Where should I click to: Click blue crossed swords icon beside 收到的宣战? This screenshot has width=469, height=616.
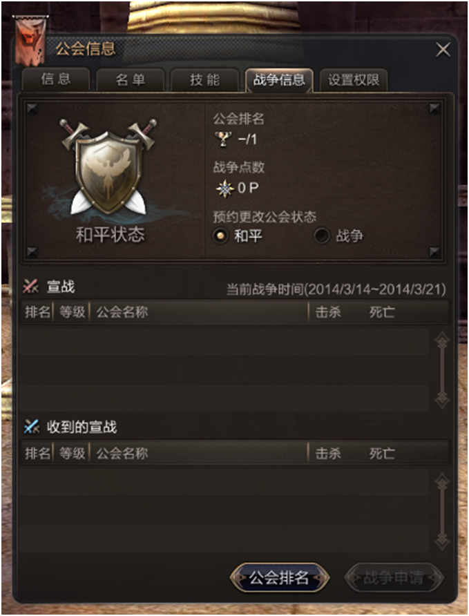(31, 427)
